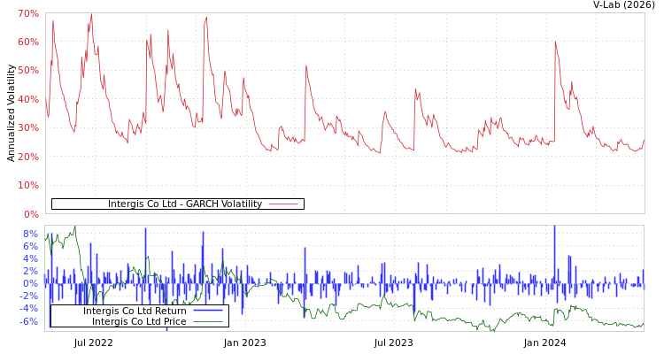Click the 70% label on volatility axis
Image resolution: width=664 pixels, height=354 pixels.
click(x=28, y=14)
